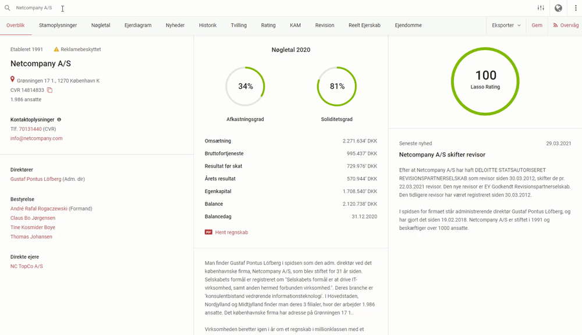Open Thomas Johansen profile link
This screenshot has height=335, width=582.
31,237
